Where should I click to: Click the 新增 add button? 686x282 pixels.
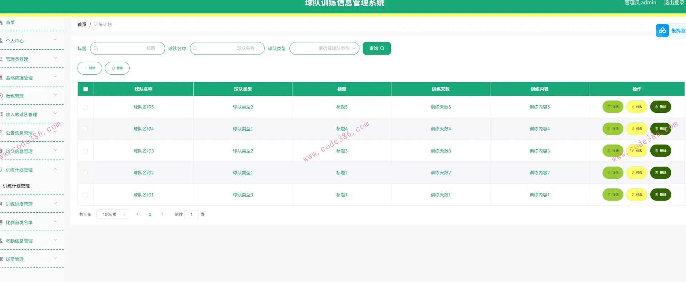90,68
